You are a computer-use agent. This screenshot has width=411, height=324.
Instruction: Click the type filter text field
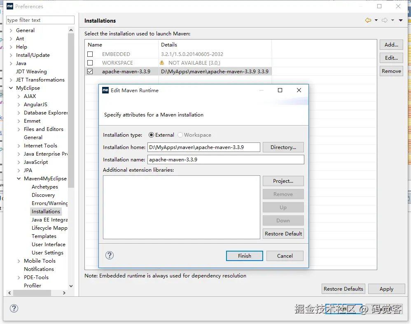pos(40,20)
